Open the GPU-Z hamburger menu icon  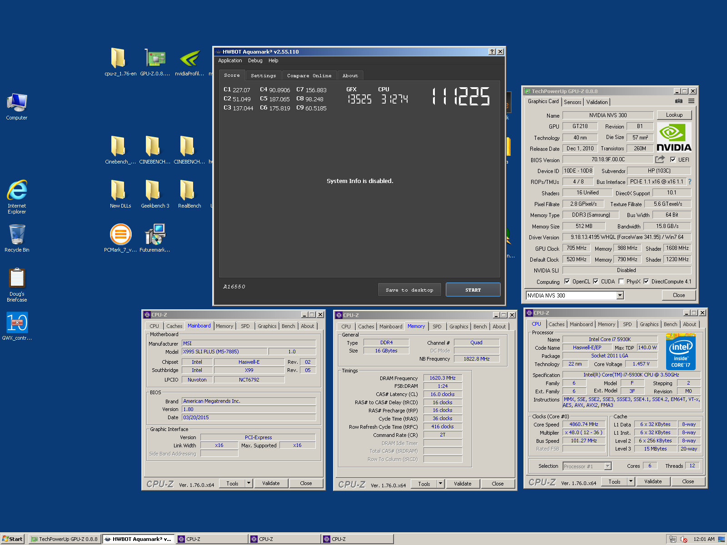[691, 101]
